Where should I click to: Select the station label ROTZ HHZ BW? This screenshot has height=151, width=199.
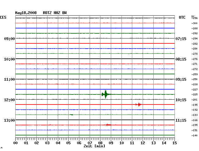pyautogui.click(x=55, y=13)
